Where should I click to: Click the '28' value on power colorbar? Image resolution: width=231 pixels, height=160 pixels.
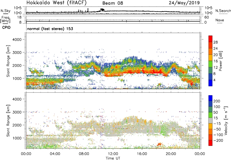(215, 42)
